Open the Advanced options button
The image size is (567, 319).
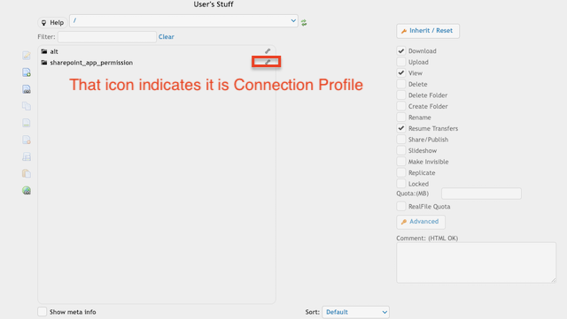pyautogui.click(x=421, y=222)
